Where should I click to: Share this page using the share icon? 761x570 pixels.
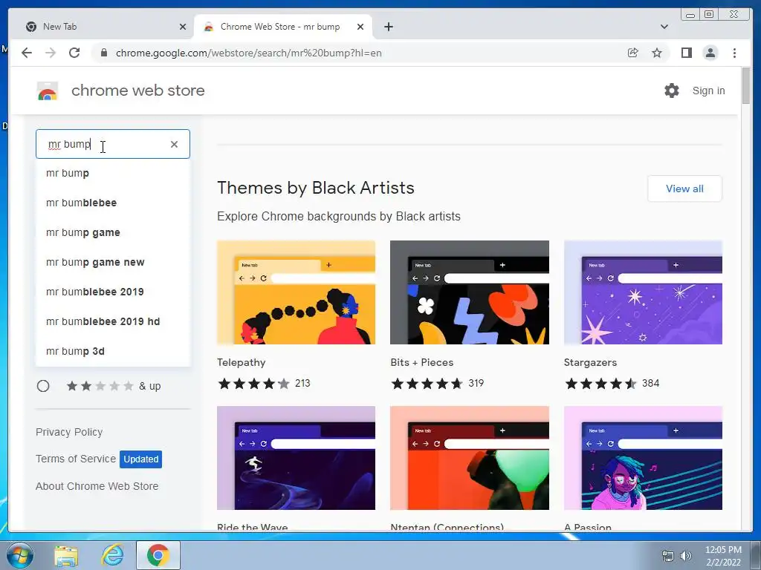point(633,53)
